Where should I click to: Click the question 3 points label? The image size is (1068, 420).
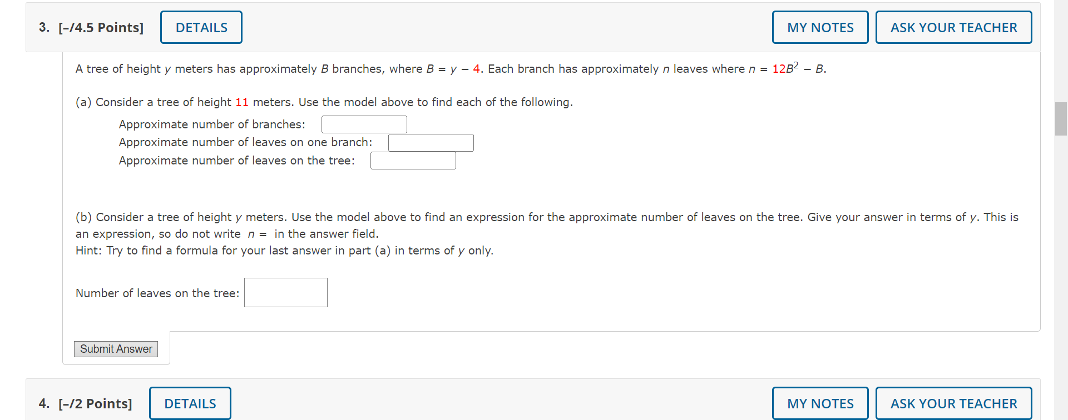coord(101,27)
